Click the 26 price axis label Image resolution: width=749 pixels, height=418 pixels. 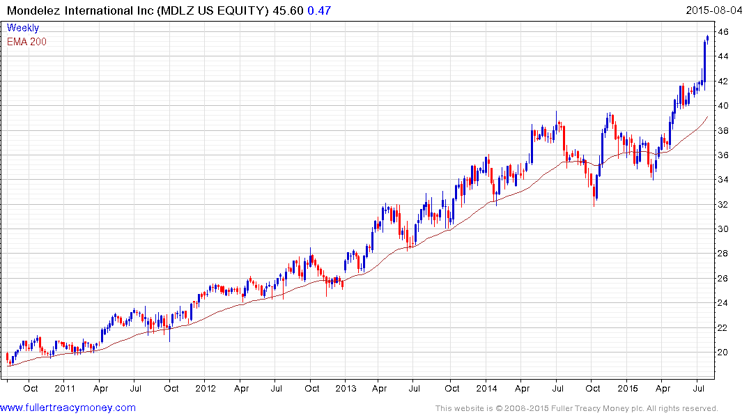point(723,279)
